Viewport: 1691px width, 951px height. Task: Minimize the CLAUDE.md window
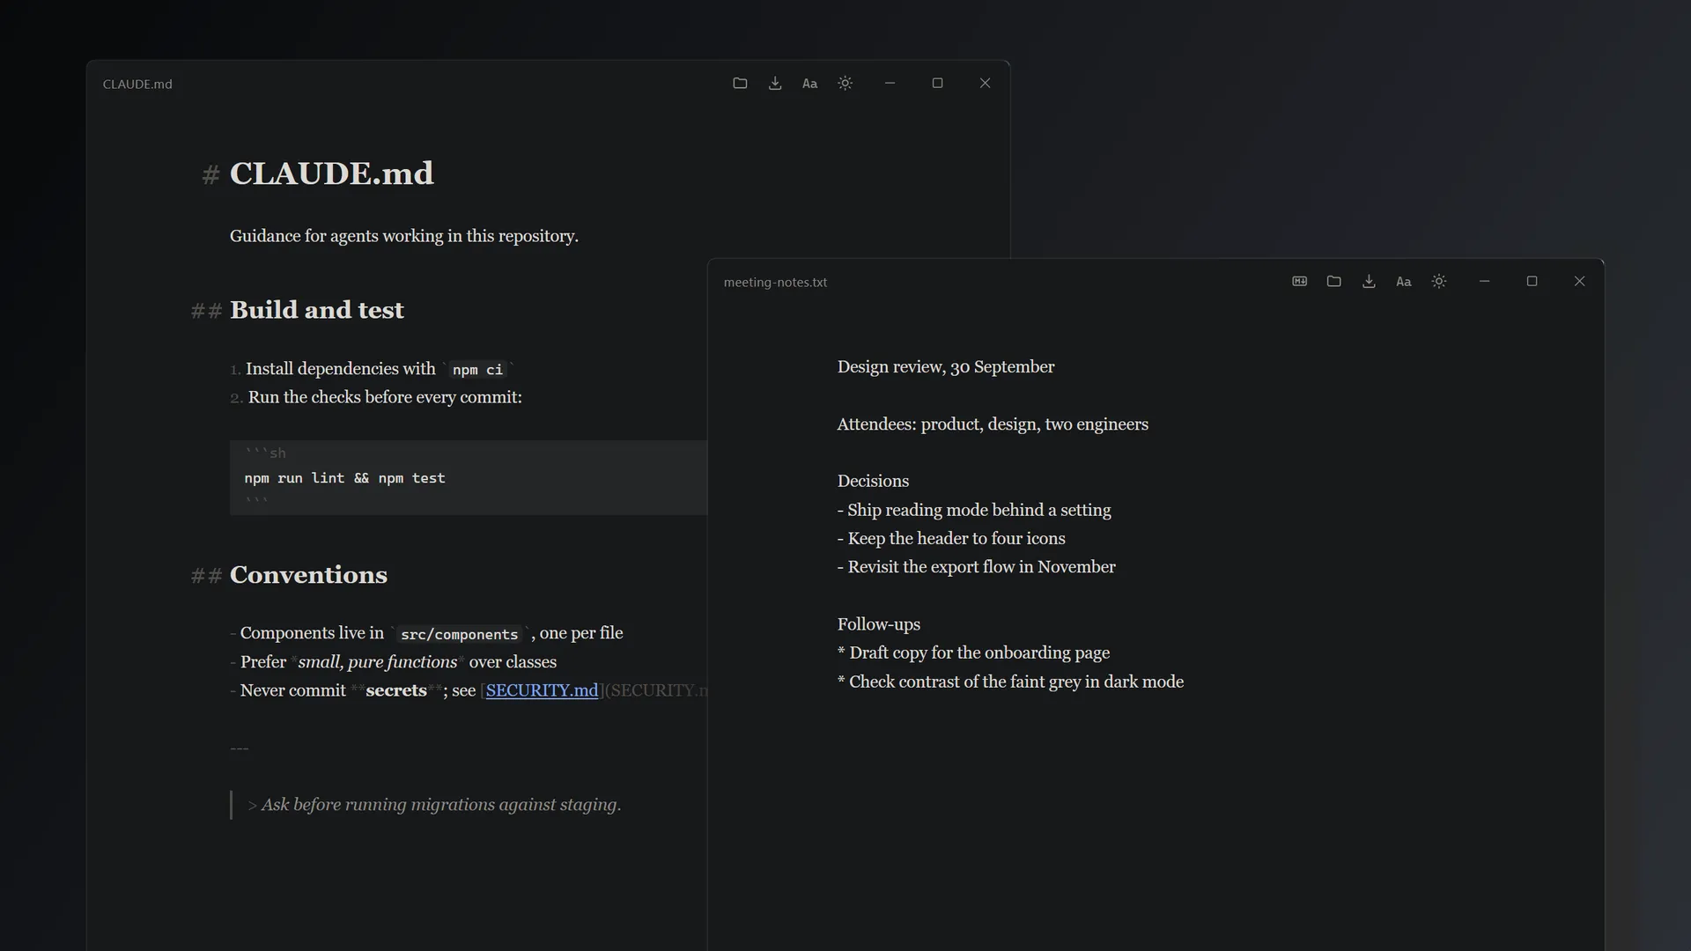tap(890, 84)
